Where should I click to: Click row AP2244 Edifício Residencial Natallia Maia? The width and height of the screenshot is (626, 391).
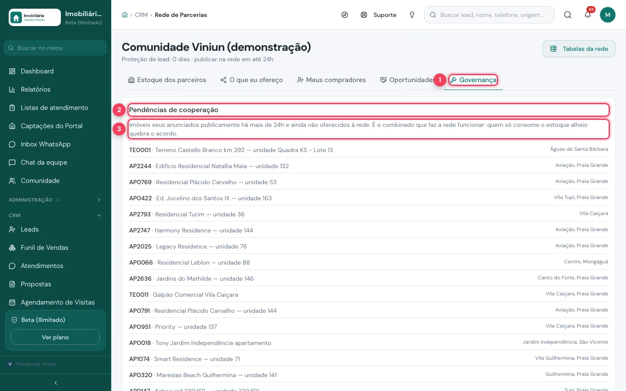point(369,166)
